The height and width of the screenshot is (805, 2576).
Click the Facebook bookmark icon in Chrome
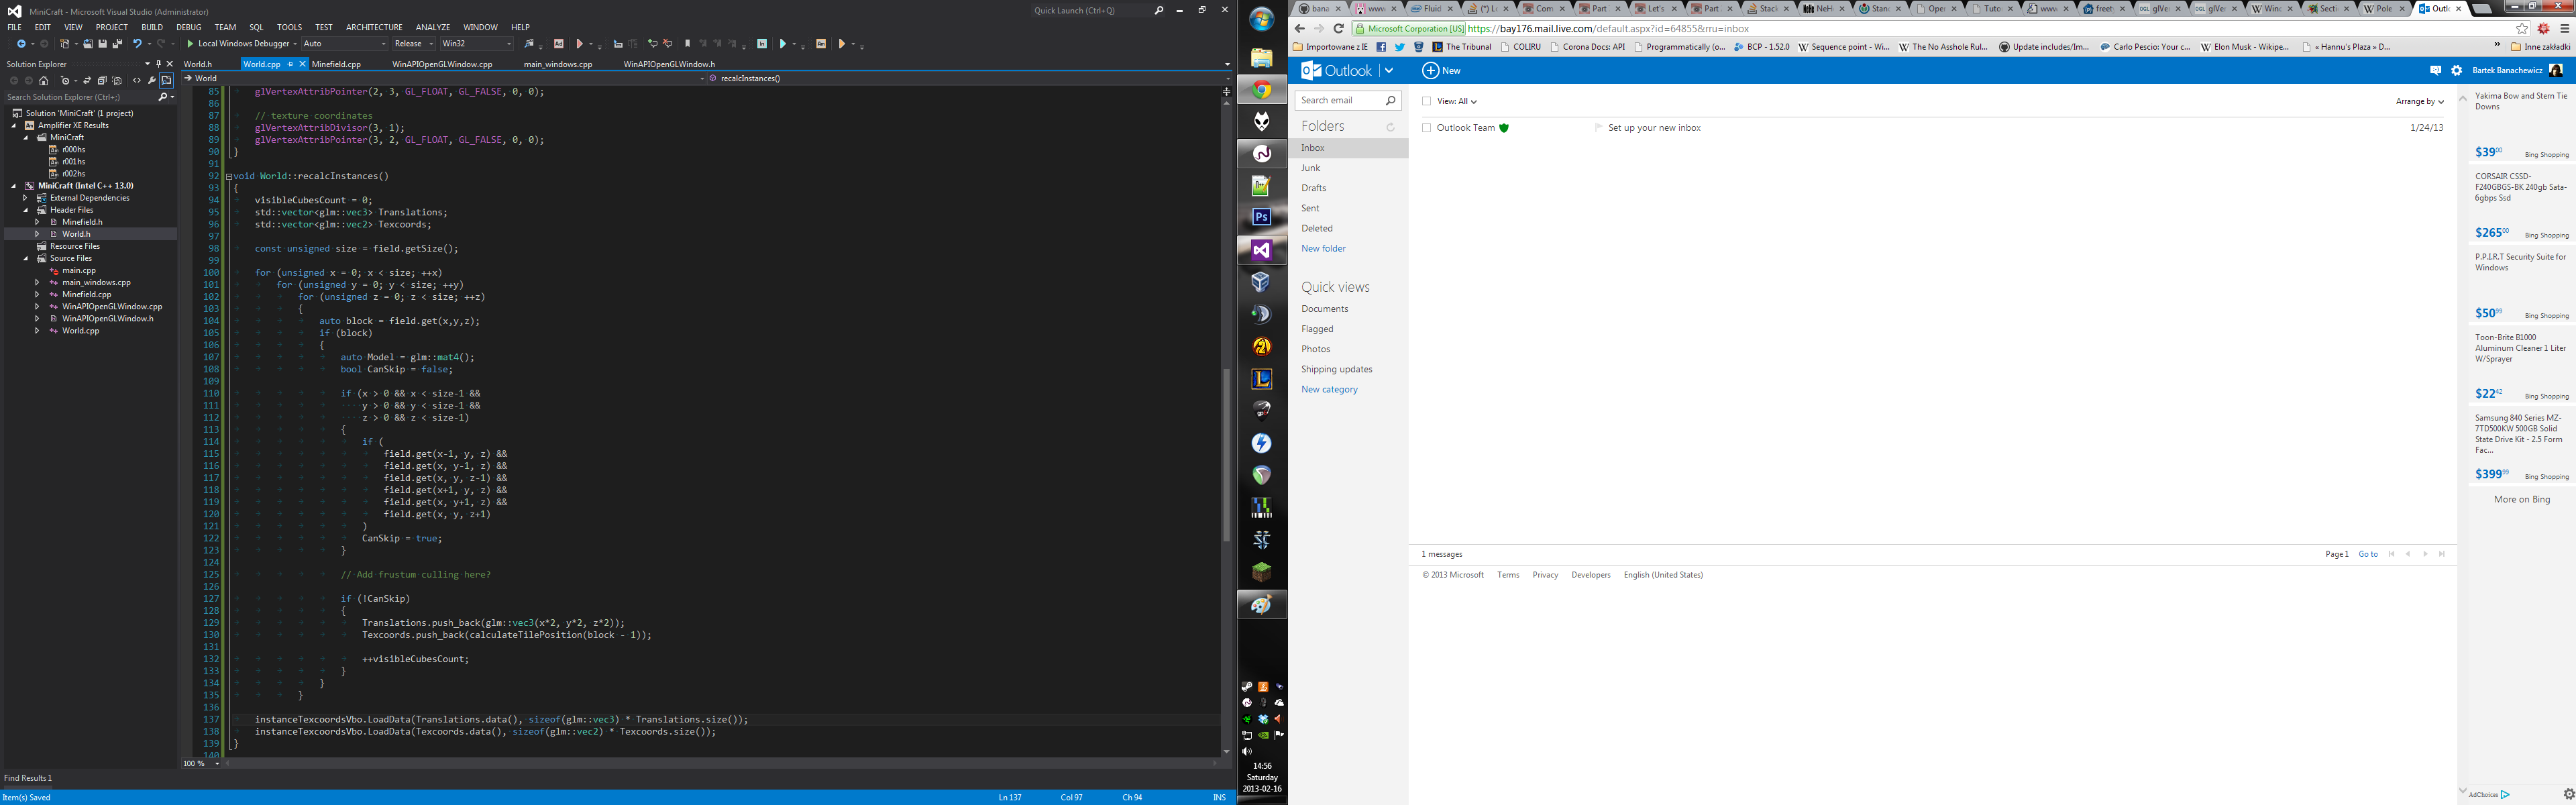1381,47
